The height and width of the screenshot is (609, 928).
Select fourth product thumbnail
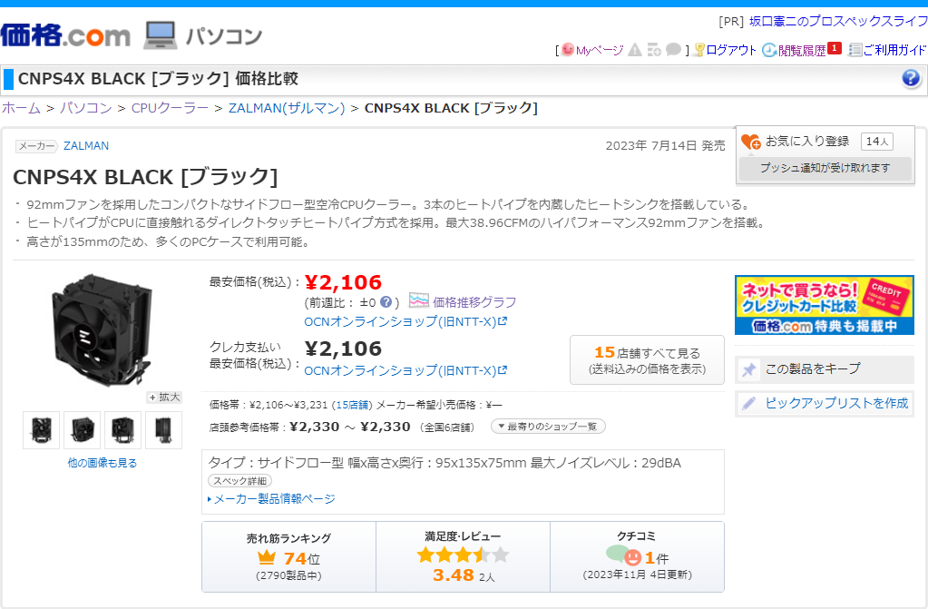[x=164, y=430]
